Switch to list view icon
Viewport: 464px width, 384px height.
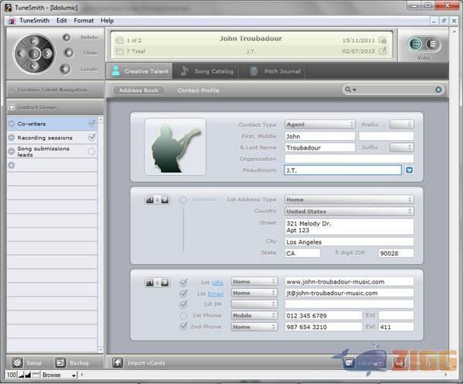432,44
